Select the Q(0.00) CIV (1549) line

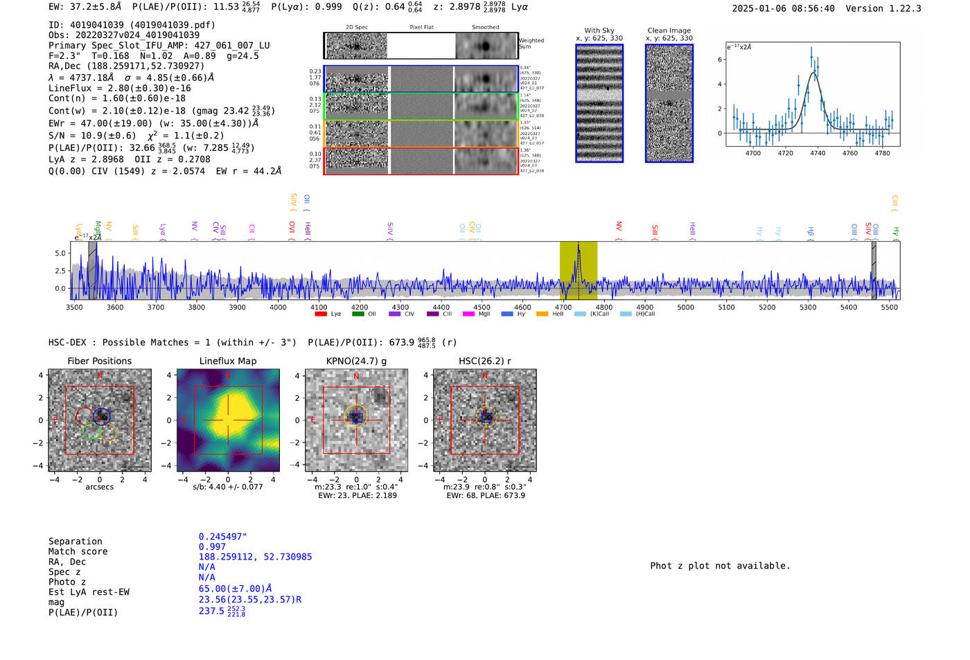(165, 170)
